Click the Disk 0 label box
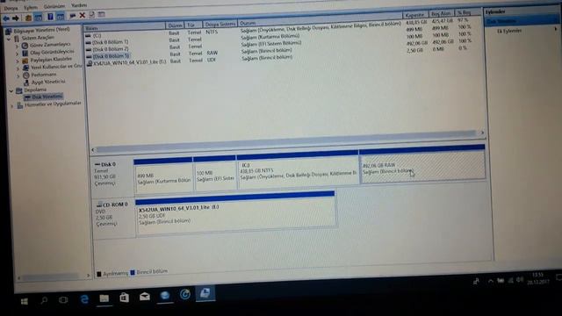This screenshot has width=562, height=316. (x=113, y=176)
